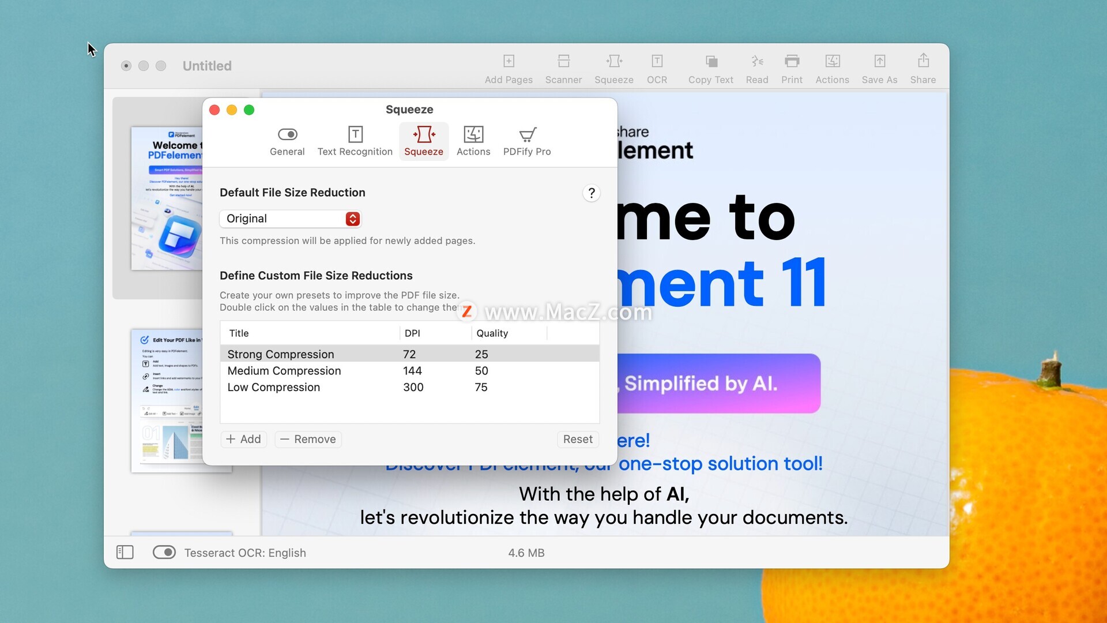Click the Title column header
Screen dimensions: 1107x623
[x=310, y=333]
